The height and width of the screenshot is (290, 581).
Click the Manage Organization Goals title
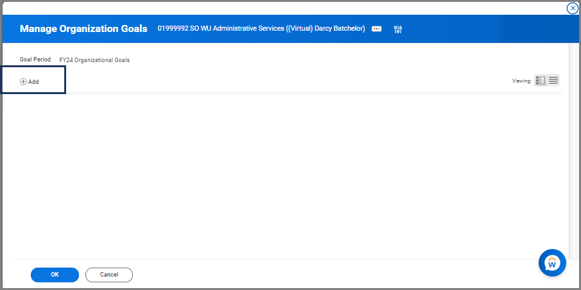(83, 29)
